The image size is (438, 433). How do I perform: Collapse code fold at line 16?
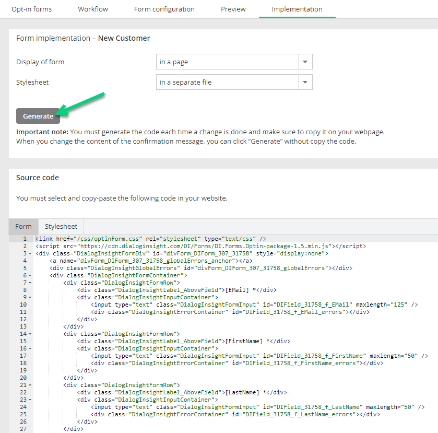point(30,348)
